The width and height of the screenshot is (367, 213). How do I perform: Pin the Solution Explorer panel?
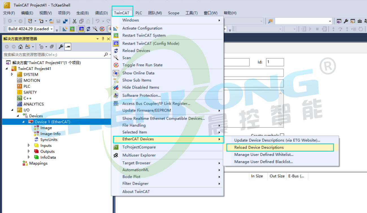103,39
